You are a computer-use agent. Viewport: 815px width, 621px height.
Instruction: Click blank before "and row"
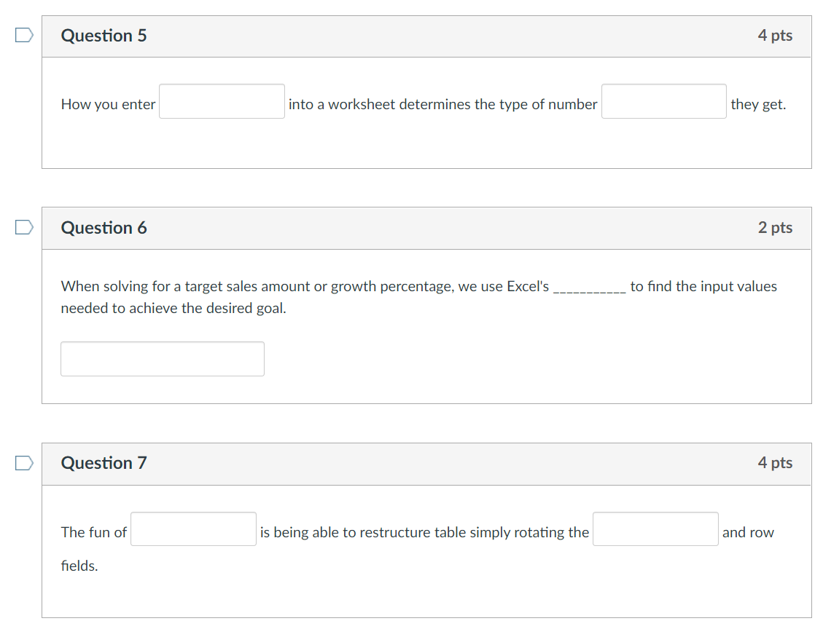[655, 529]
